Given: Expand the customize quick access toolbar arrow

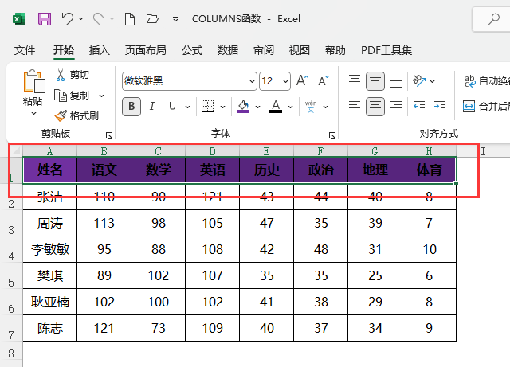Looking at the screenshot, I should (175, 19).
